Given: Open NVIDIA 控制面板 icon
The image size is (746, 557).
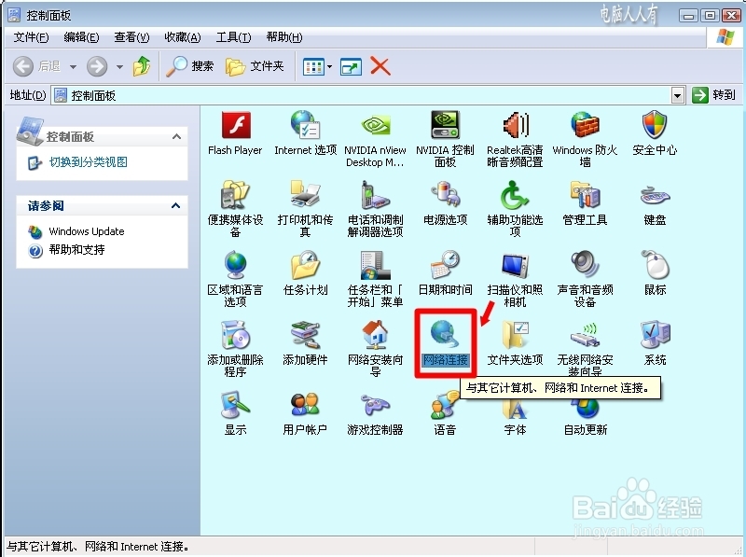Looking at the screenshot, I should tap(445, 126).
